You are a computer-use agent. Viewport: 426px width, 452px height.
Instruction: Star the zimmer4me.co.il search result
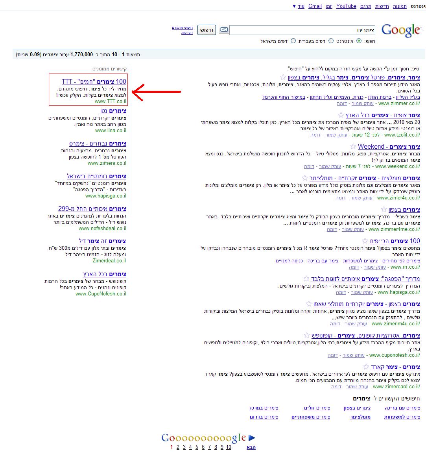click(384, 209)
